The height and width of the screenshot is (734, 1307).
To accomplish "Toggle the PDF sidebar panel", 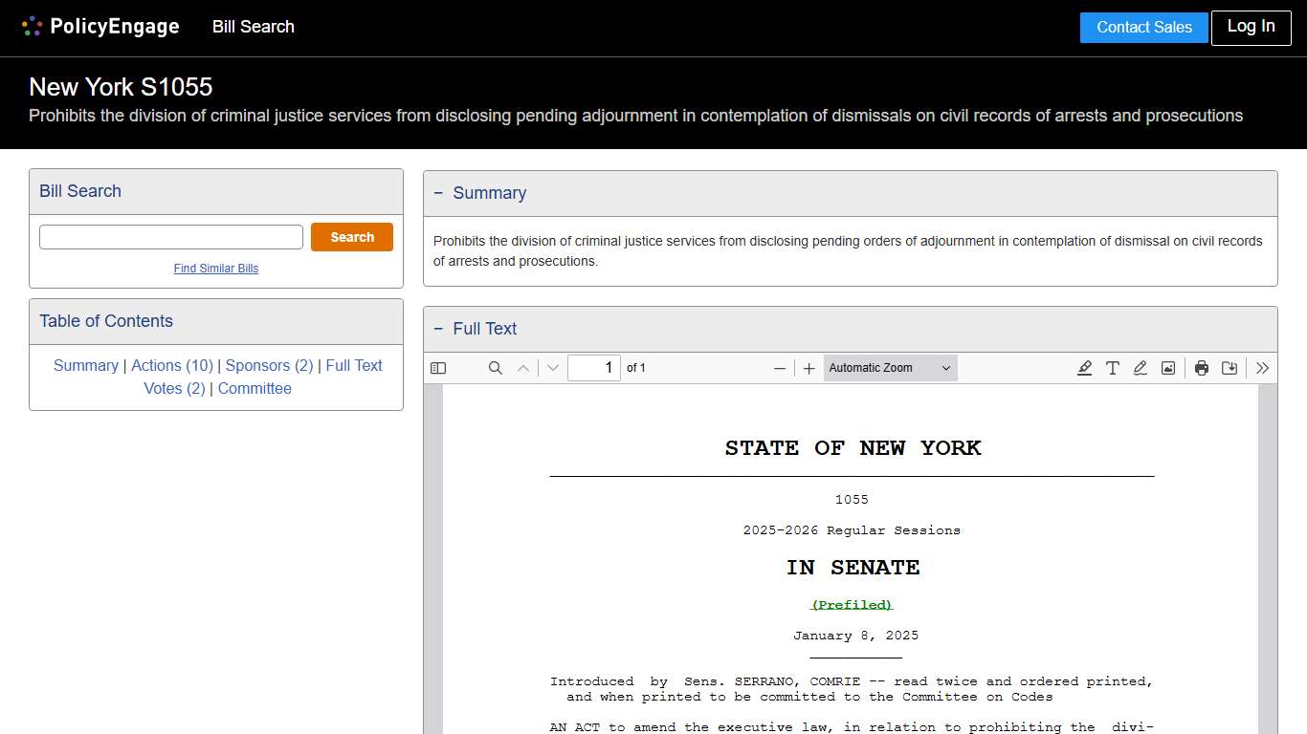I will click(x=437, y=368).
